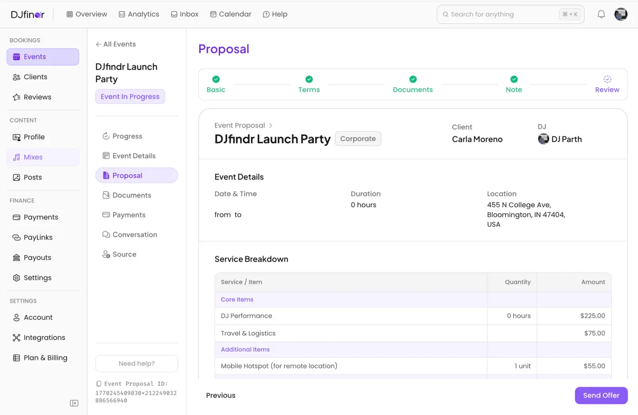Open Source in event menu
Screen dimensions: 638x415
coord(136,254)
